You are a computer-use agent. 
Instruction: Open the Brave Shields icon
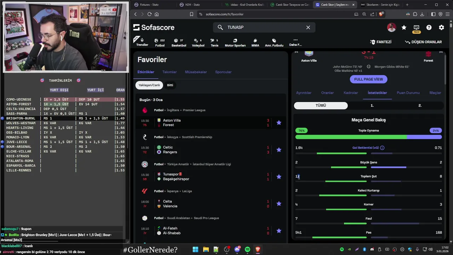[x=381, y=14]
